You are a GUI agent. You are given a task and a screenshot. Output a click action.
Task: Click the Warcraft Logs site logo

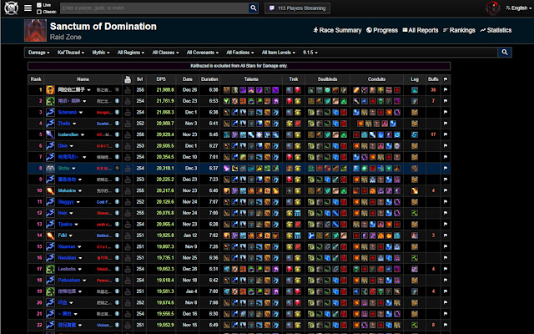pos(11,8)
